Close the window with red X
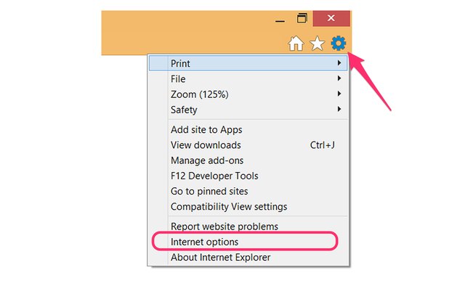 click(x=331, y=18)
